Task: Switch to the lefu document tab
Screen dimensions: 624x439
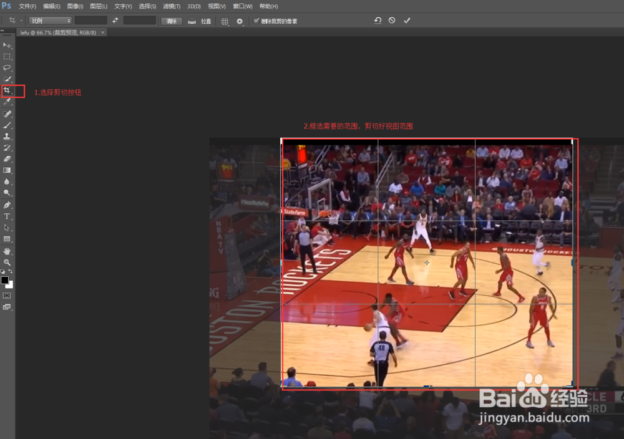Action: [x=58, y=32]
